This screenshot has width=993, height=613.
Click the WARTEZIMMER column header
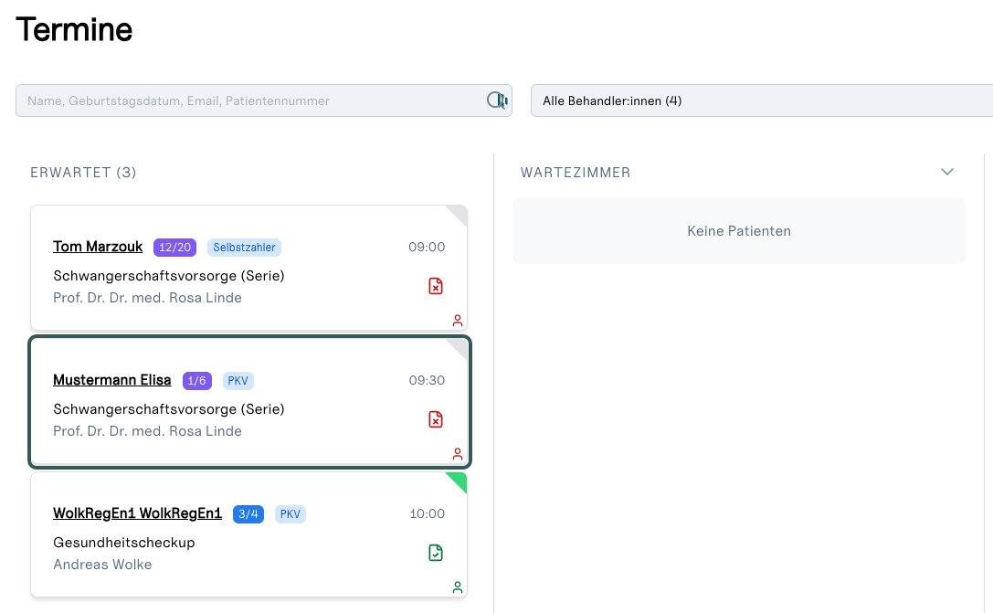tap(576, 173)
